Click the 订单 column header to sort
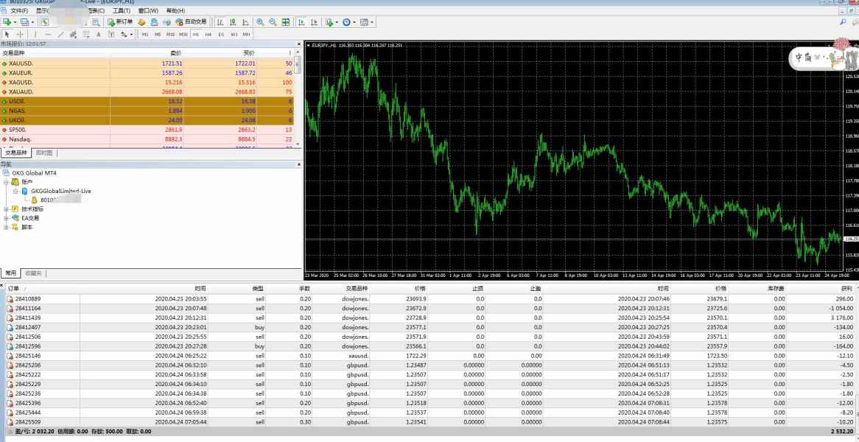 click(x=14, y=288)
